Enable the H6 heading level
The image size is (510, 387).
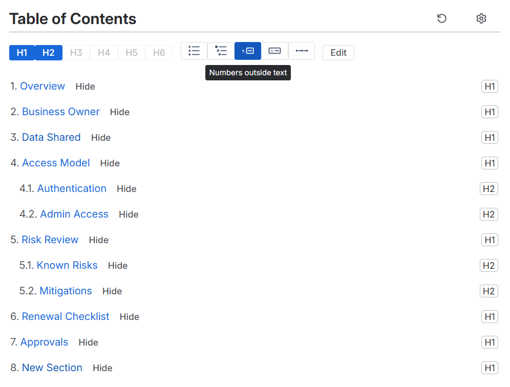159,53
